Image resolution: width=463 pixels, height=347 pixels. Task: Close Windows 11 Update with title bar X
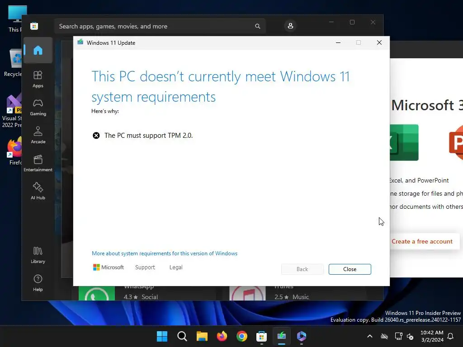point(379,42)
